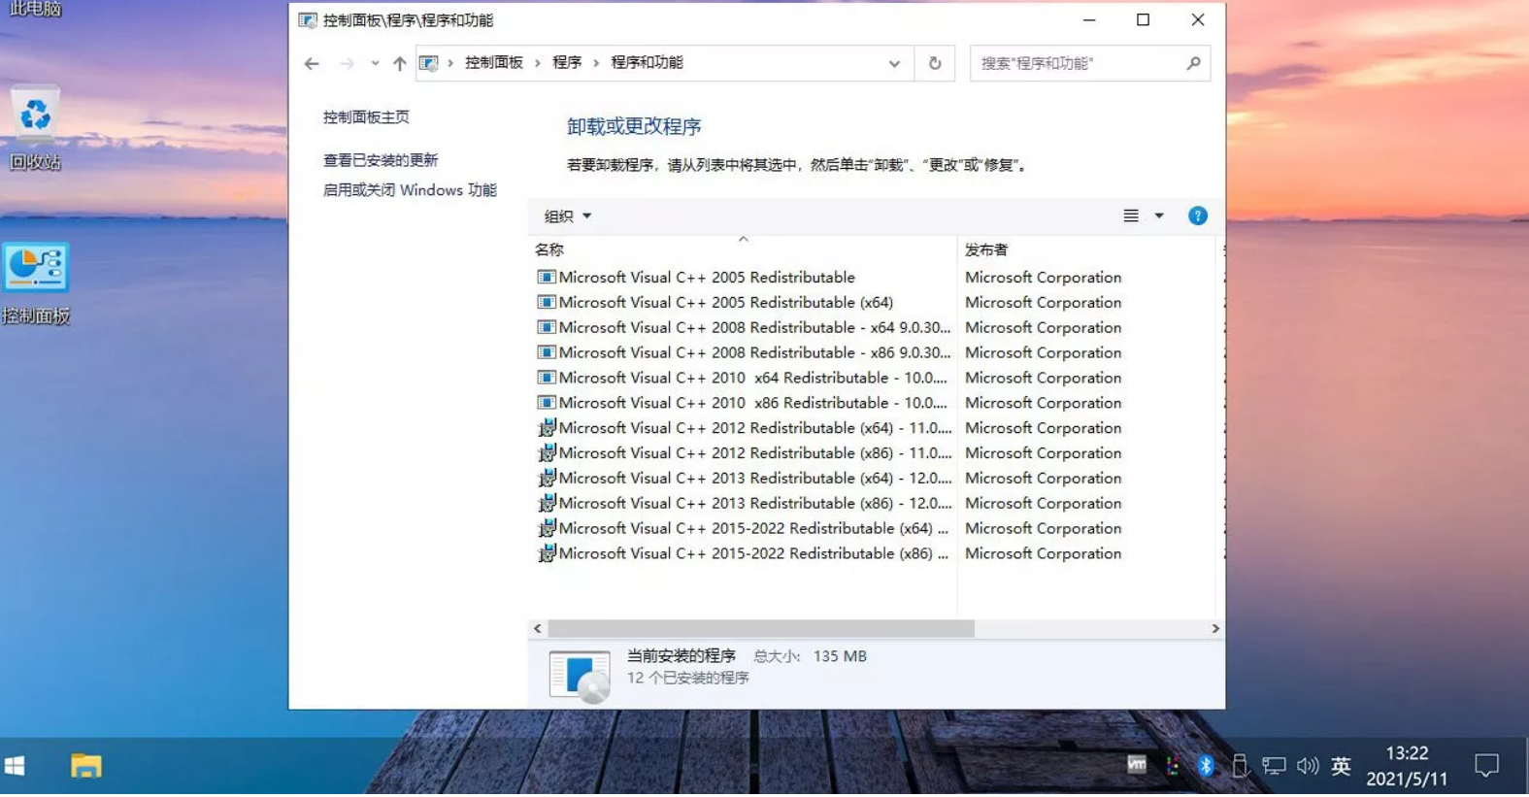
Task: Select the 回收站 desktop icon
Action: [36, 129]
